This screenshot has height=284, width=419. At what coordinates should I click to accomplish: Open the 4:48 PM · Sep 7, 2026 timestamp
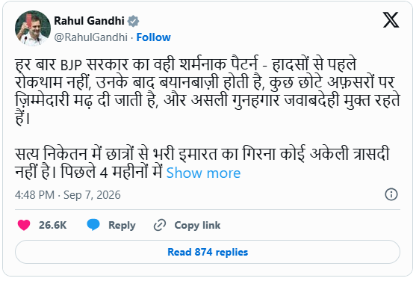pyautogui.click(x=68, y=195)
